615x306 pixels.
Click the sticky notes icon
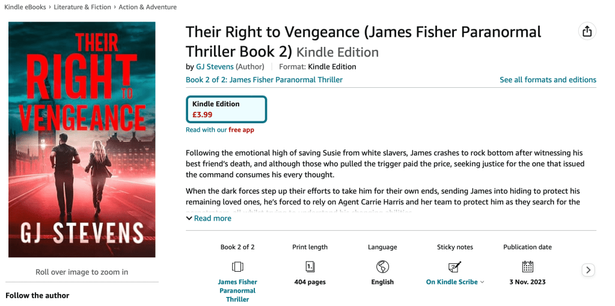(455, 266)
